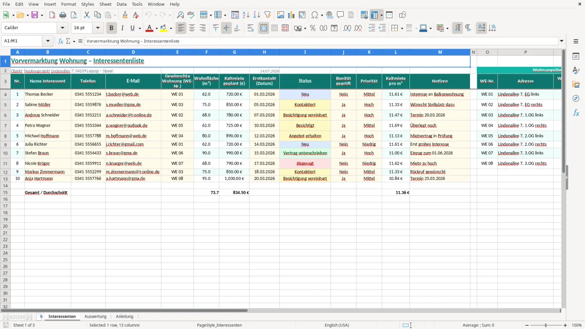Screen dimensions: 585x329
Task: Open background color dropdown arrow
Action: [172, 28]
